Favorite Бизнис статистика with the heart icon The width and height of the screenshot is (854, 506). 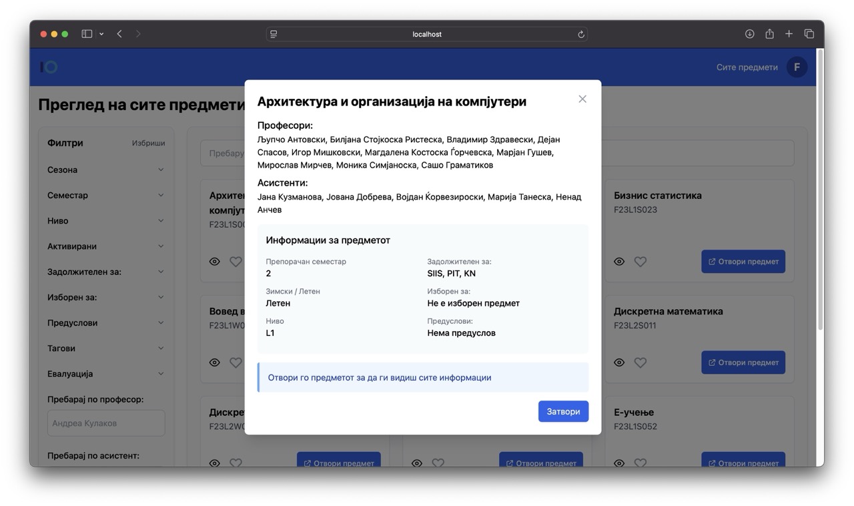[x=640, y=262]
